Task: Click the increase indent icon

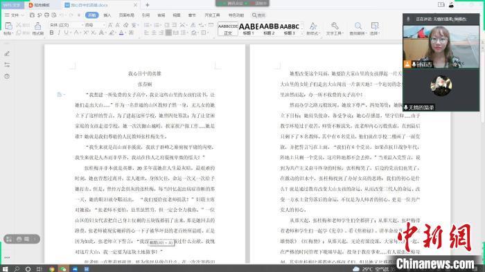Action: [175, 25]
